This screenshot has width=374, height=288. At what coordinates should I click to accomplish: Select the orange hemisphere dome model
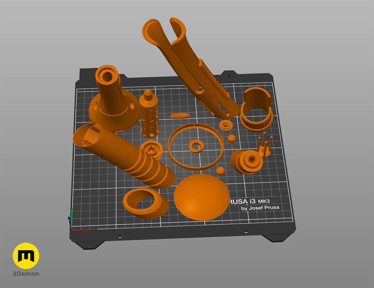pos(202,197)
